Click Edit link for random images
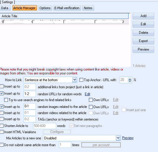Screen dimensions: 158x152 pyautogui.click(x=116, y=107)
